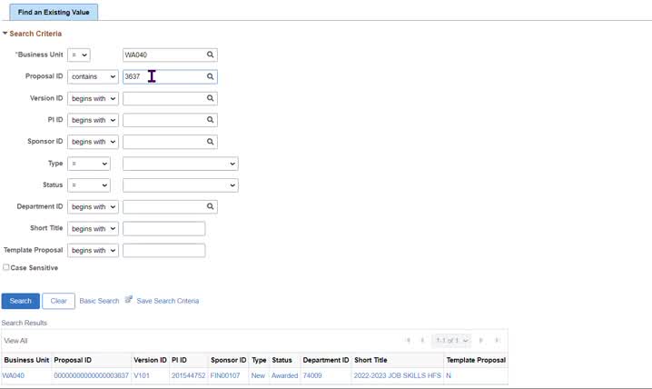Image resolution: width=652 pixels, height=389 pixels.
Task: Open the Department ID operator dropdown
Action: [94, 207]
